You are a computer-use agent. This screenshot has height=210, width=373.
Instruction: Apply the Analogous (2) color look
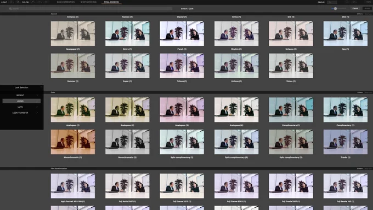click(x=127, y=109)
